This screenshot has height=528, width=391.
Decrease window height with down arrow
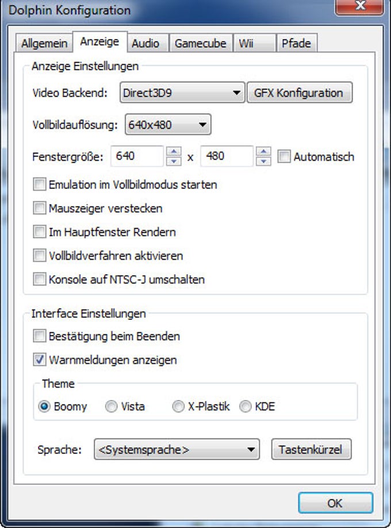263,161
